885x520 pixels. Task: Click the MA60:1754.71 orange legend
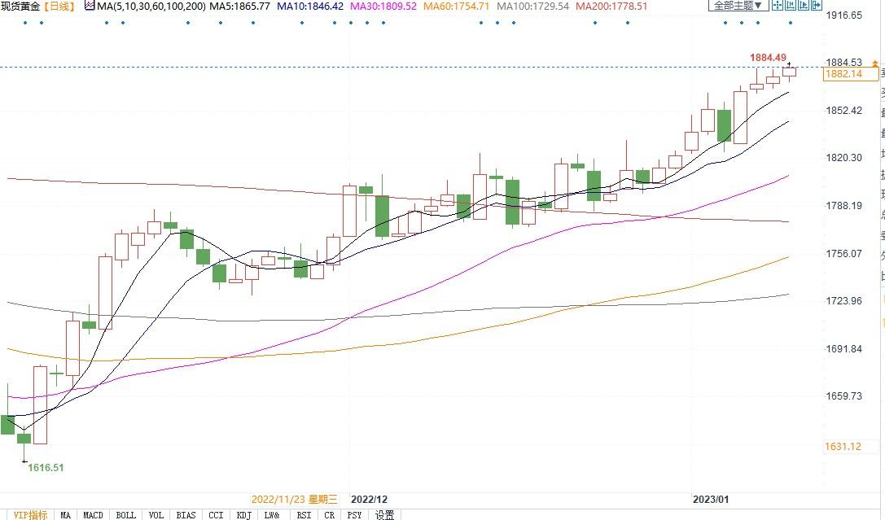[458, 6]
